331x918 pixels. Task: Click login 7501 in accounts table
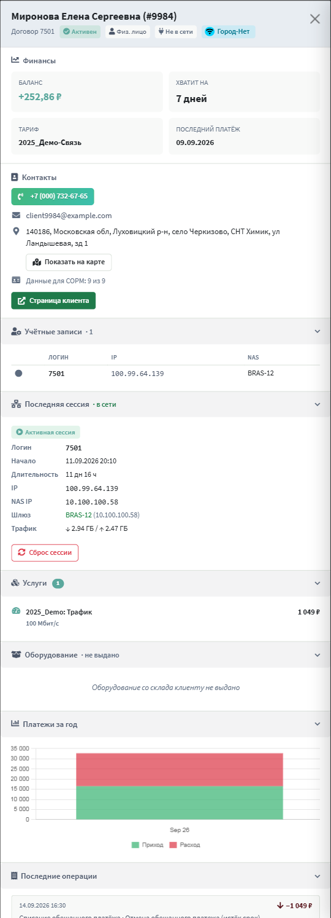click(x=56, y=373)
